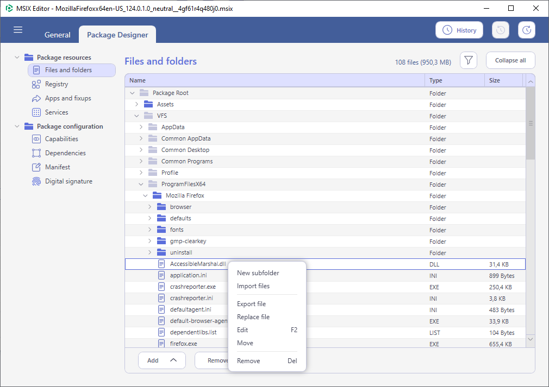Click the Files and folders document icon
549x387 pixels.
[x=36, y=70]
